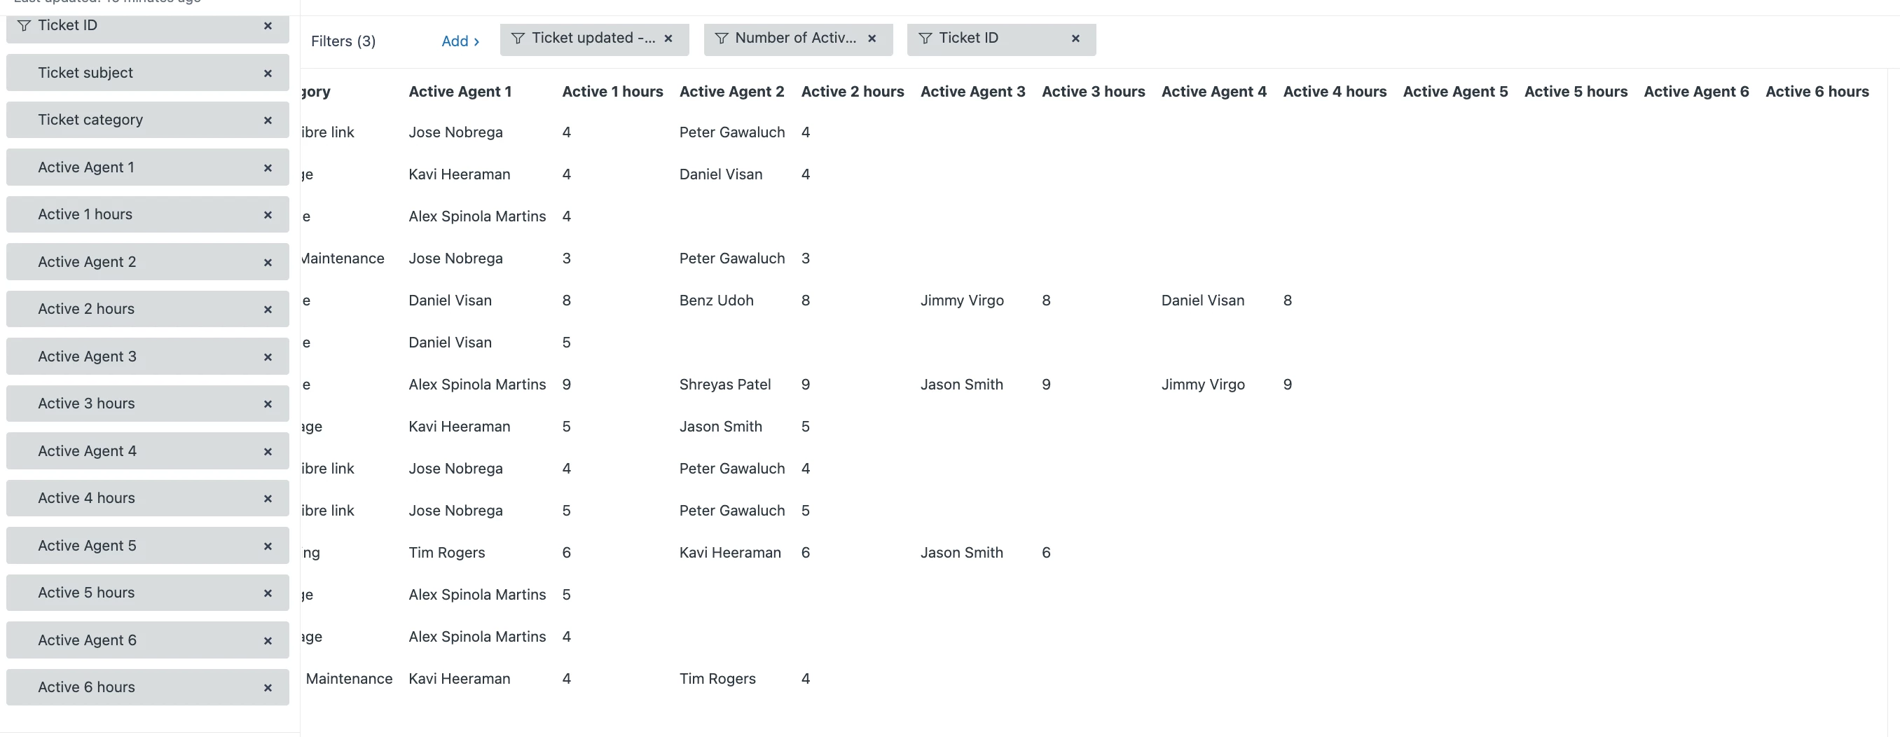Remove Active 6 hours column chip
Screen dimensions: 1900x737
268,687
